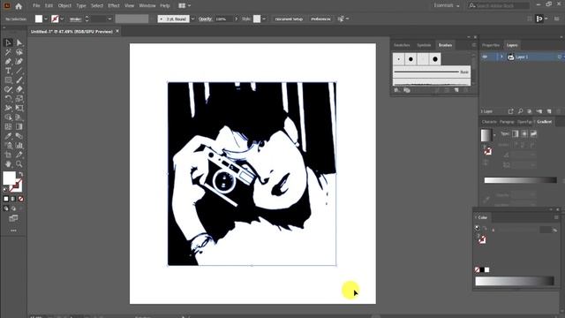Open brush definition dropdown (3 pt. Round)

(x=192, y=19)
